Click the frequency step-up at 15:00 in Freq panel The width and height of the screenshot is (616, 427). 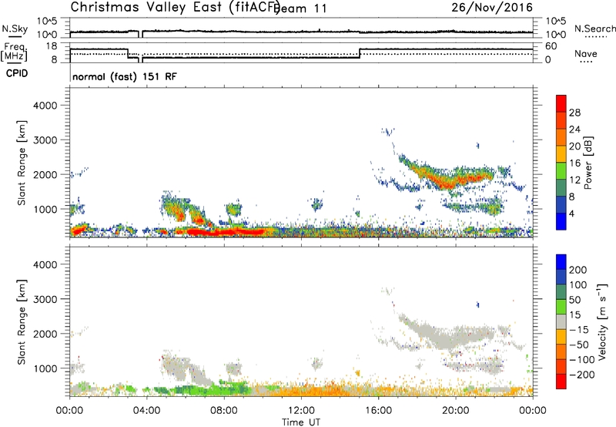click(x=360, y=53)
